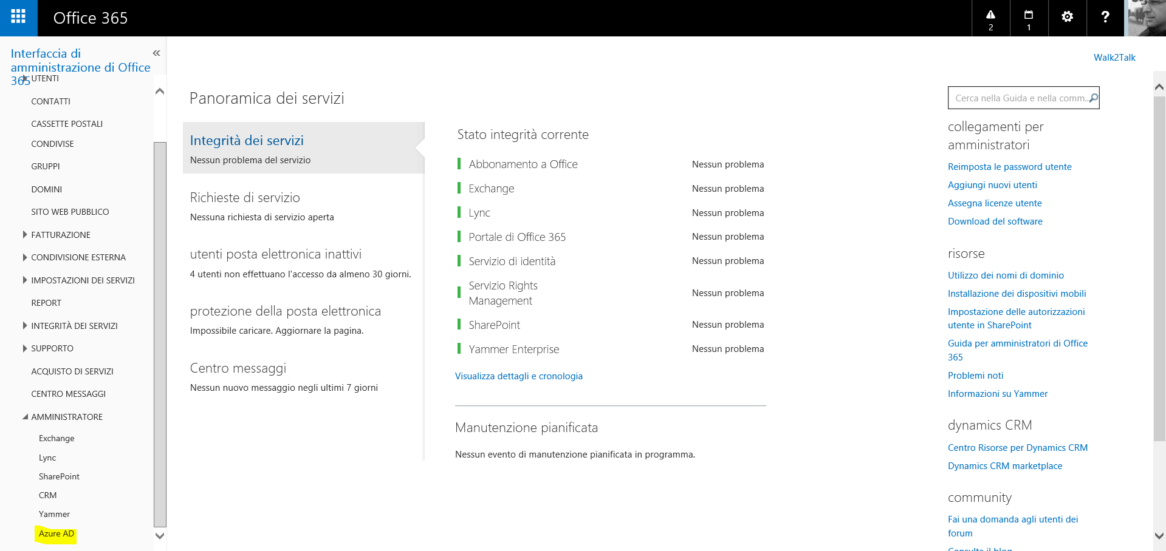Screen dimensions: 1166x551
Task: Click Assegna licenze utente link
Action: [x=995, y=203]
